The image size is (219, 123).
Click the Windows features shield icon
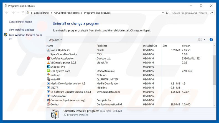(6, 35)
